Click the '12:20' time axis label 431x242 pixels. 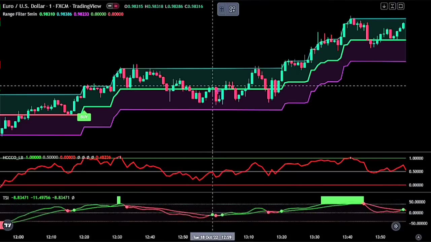pos(84,237)
